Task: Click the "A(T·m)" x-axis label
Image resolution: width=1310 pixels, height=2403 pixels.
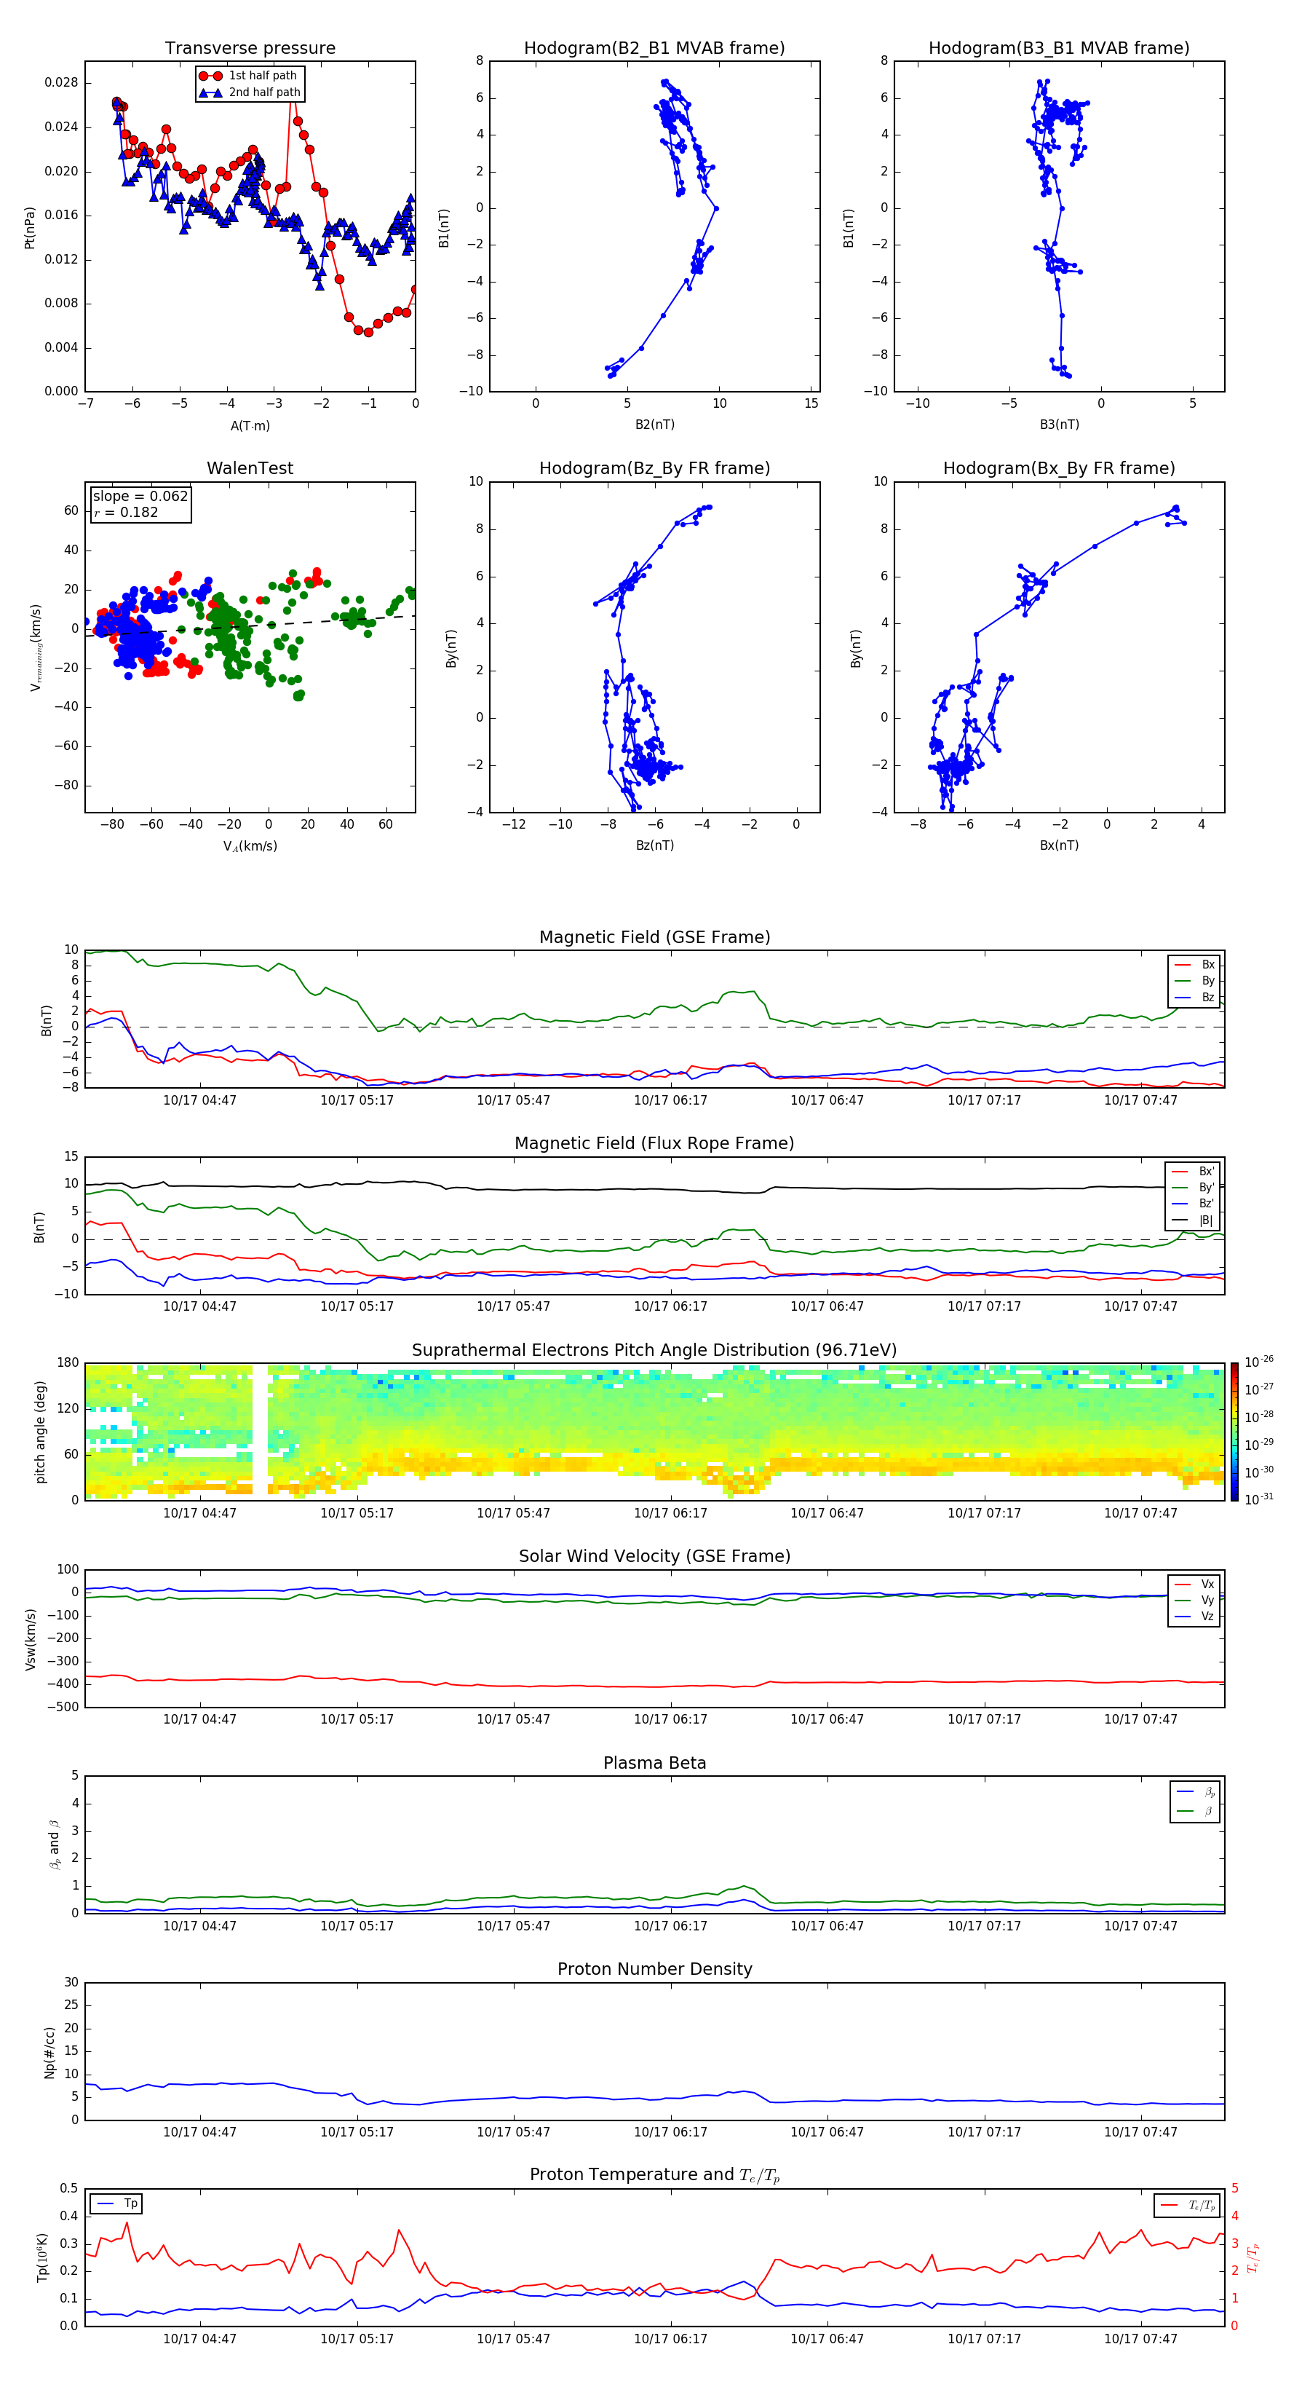Action: pos(250,426)
